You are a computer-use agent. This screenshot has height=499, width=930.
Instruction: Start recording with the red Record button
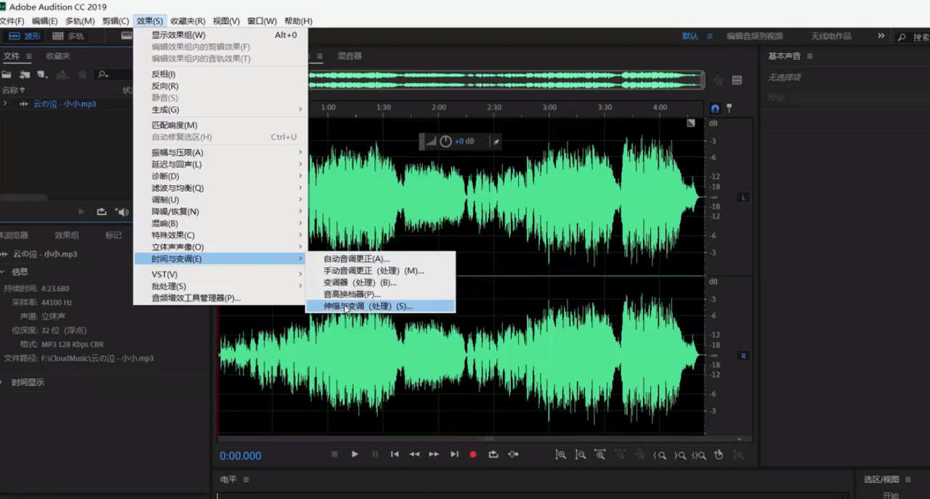click(473, 454)
